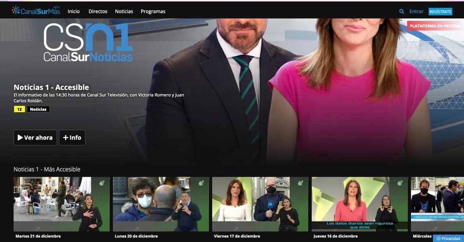Click the Entrar login link
Image resolution: width=464 pixels, height=242 pixels.
click(x=416, y=12)
